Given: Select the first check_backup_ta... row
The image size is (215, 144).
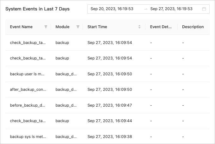Looking at the screenshot, I should (x=28, y=42).
